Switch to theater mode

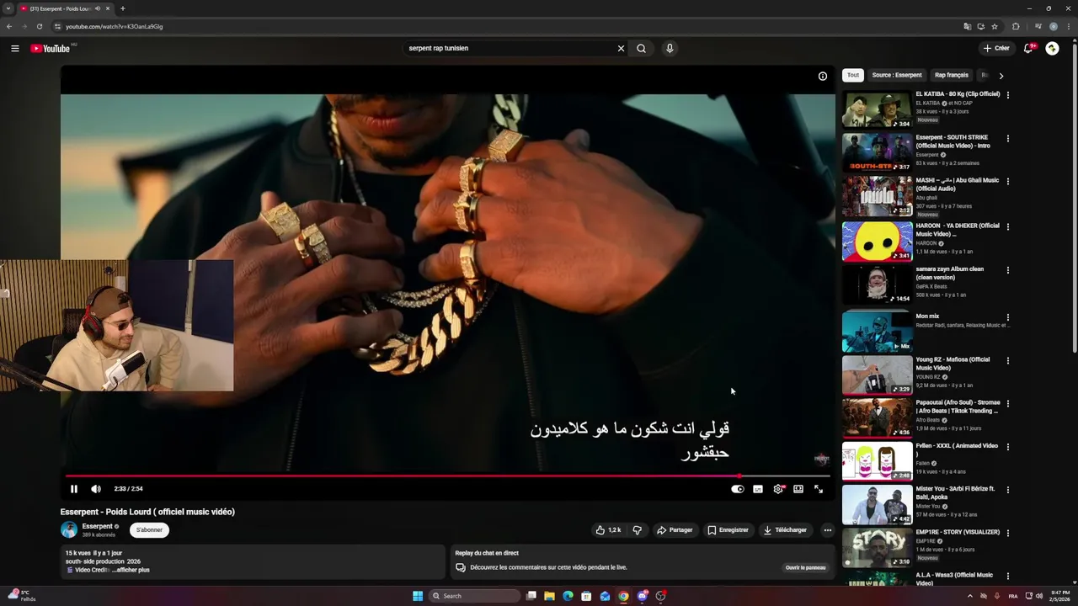click(x=798, y=489)
